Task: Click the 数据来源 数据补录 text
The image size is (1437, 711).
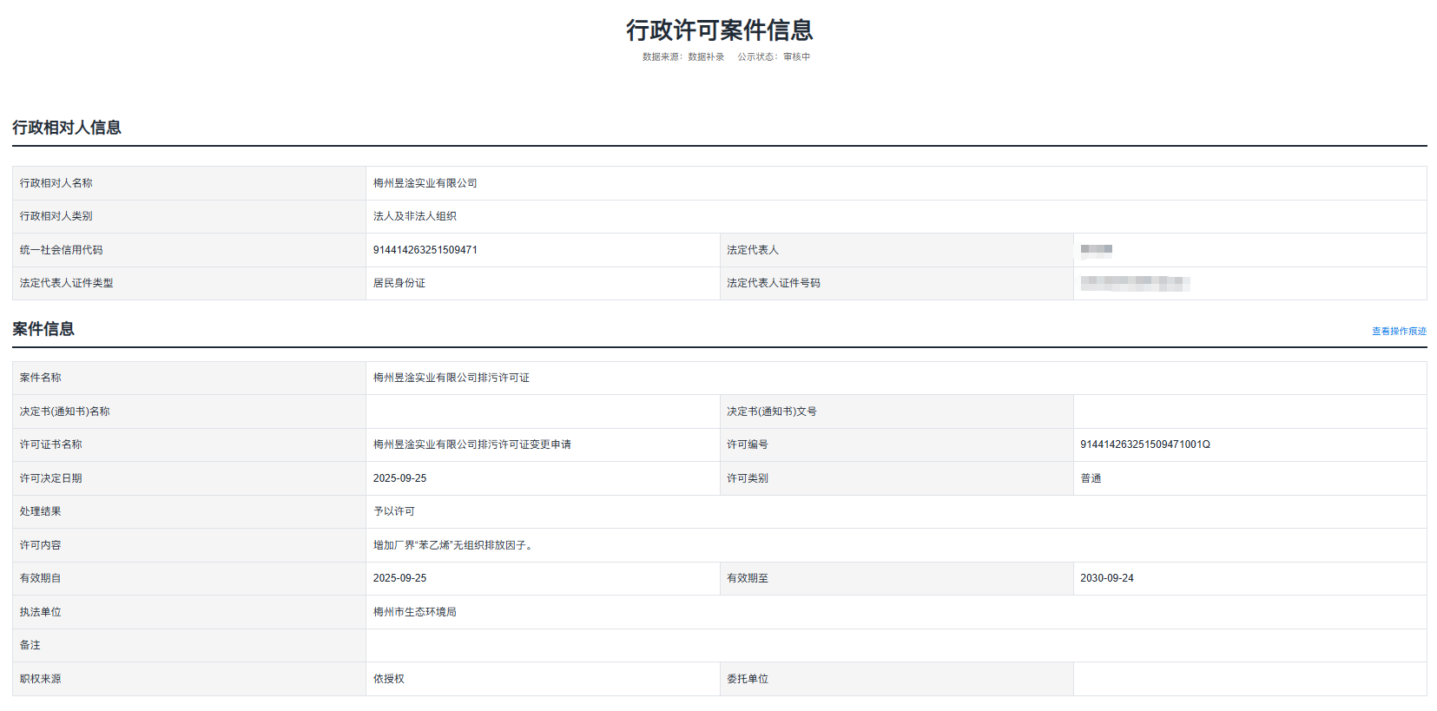Action: click(682, 57)
